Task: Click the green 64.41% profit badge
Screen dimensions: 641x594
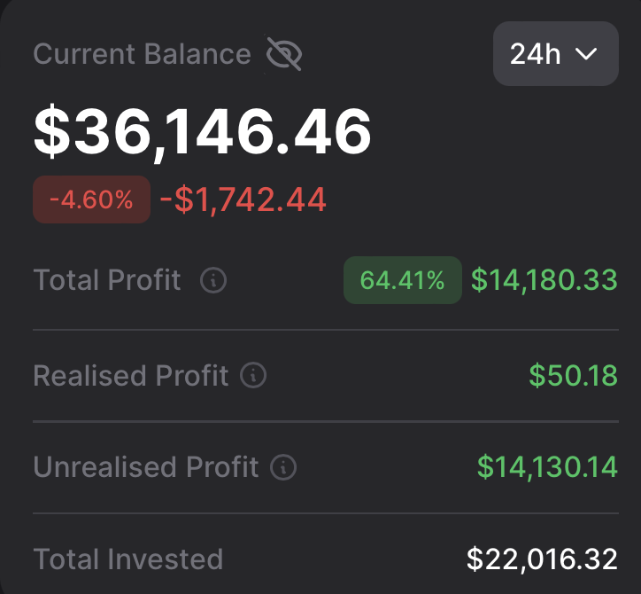Action: (x=402, y=281)
